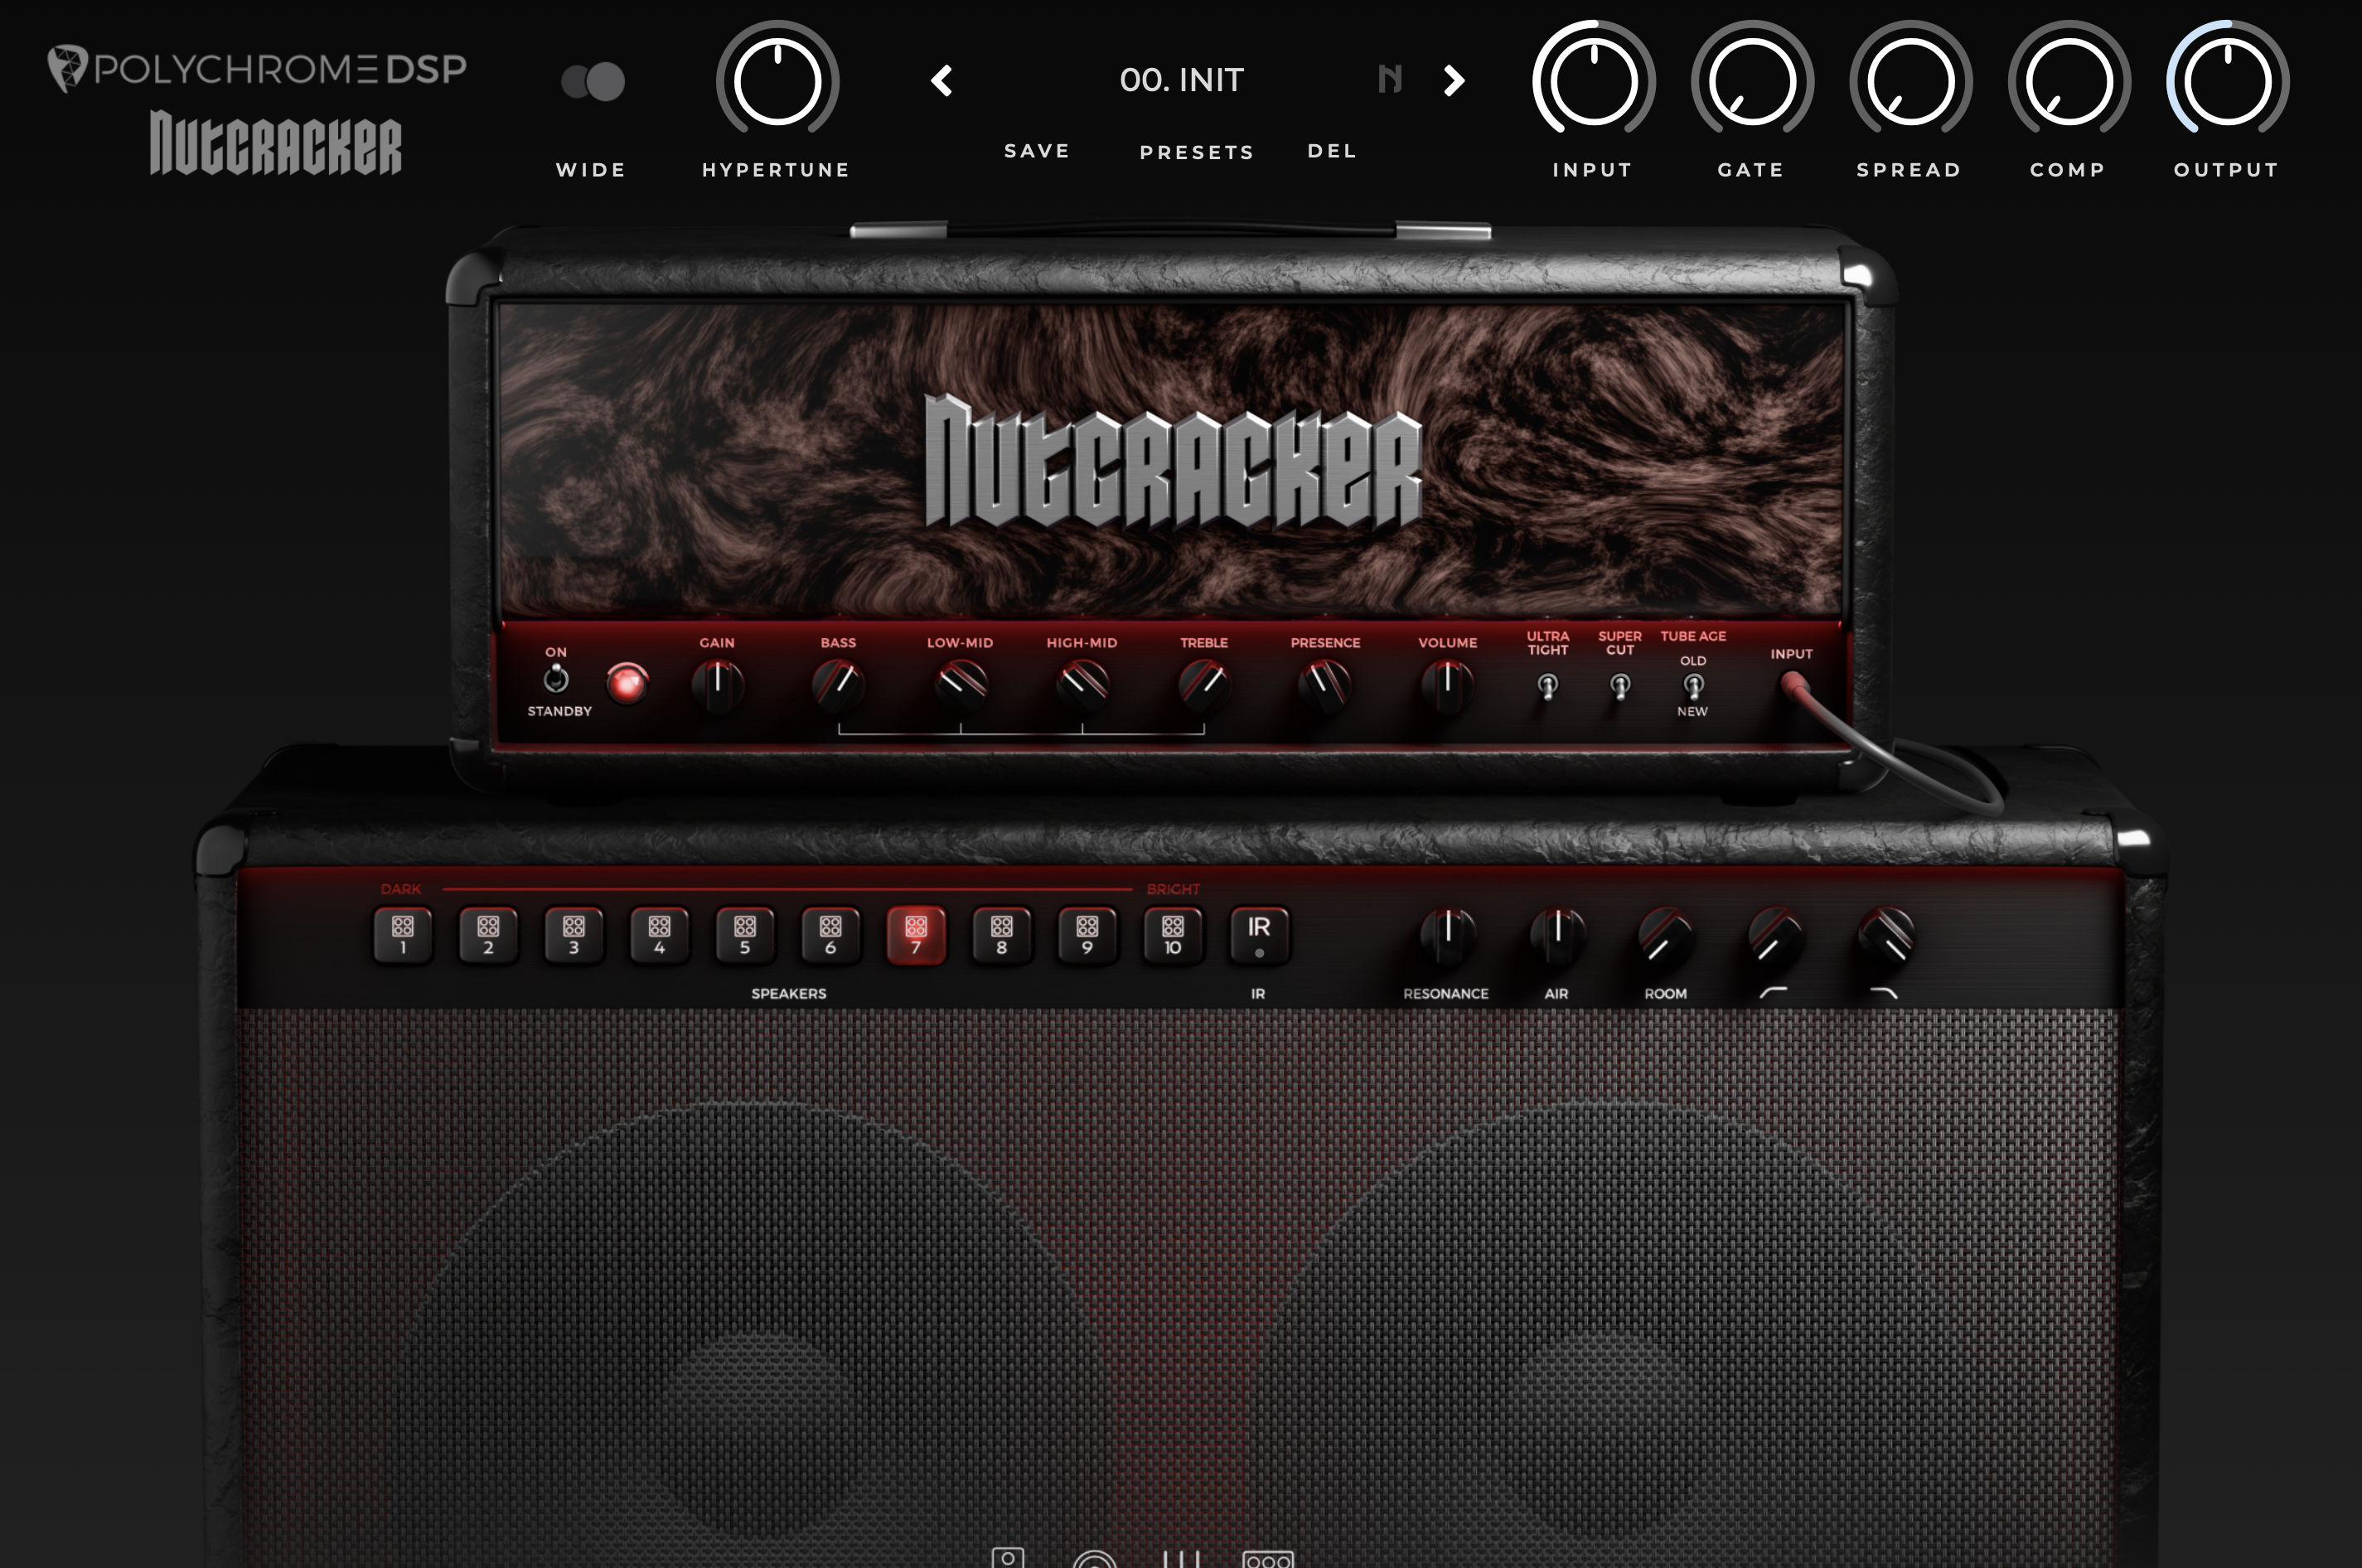The width and height of the screenshot is (2362, 1568).
Task: Click the IR loader button
Action: (x=1259, y=935)
